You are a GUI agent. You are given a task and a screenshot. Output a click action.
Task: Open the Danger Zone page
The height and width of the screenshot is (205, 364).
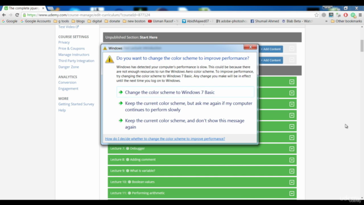(x=68, y=67)
